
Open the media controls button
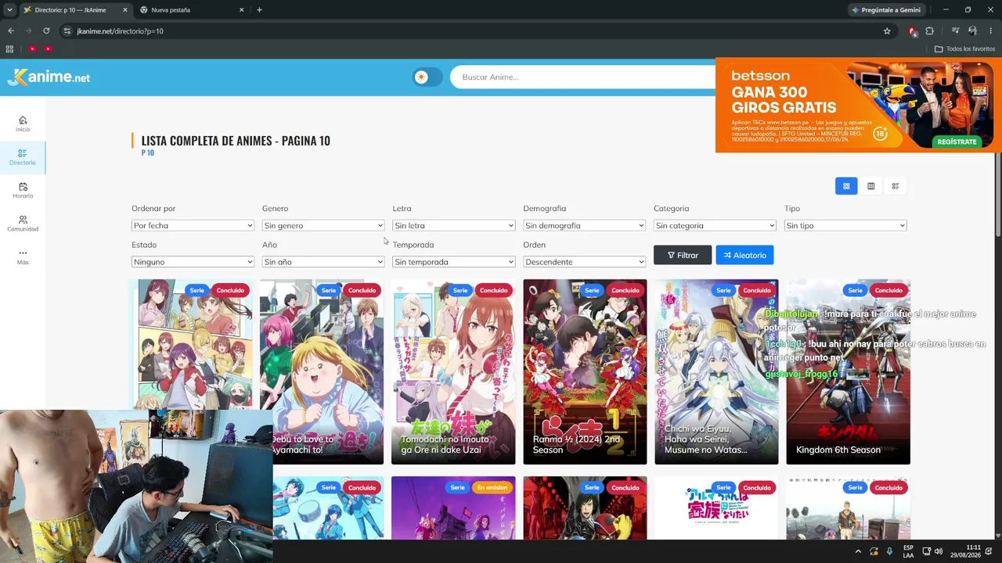coord(955,31)
